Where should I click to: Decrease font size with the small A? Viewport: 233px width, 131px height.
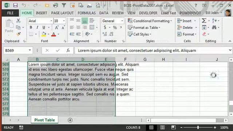[63, 28]
